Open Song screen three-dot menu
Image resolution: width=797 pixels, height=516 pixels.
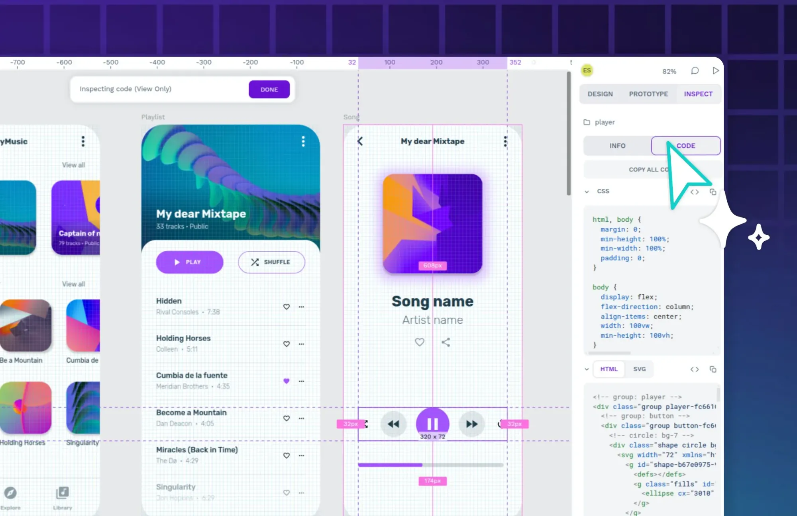pos(505,141)
